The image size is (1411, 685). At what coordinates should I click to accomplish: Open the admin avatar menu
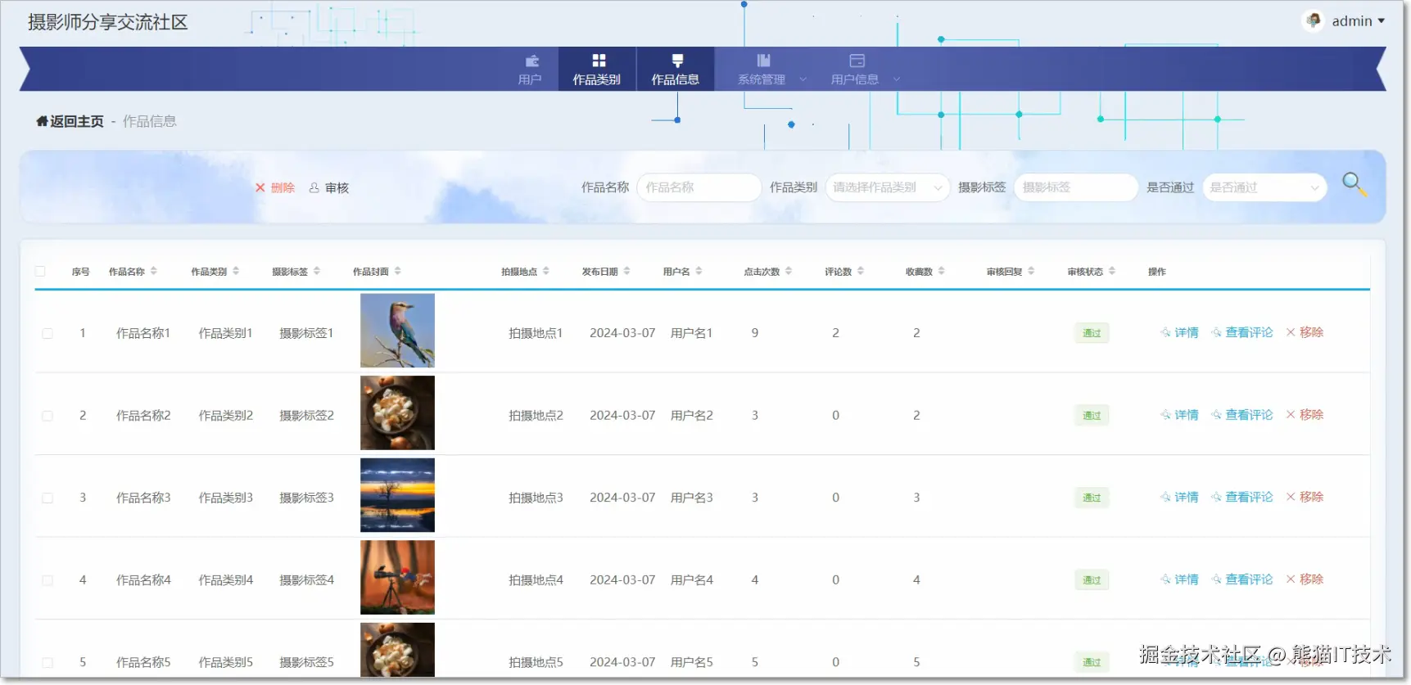(1314, 20)
